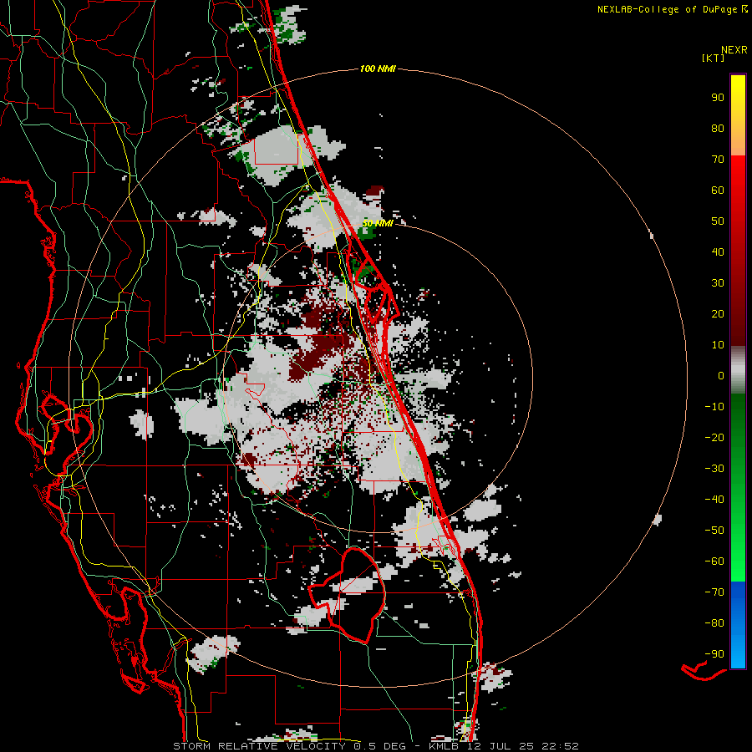Click the 0.5 DEG elevation text in caption
Viewport: 752px width, 752px height.
pyautogui.click(x=379, y=746)
